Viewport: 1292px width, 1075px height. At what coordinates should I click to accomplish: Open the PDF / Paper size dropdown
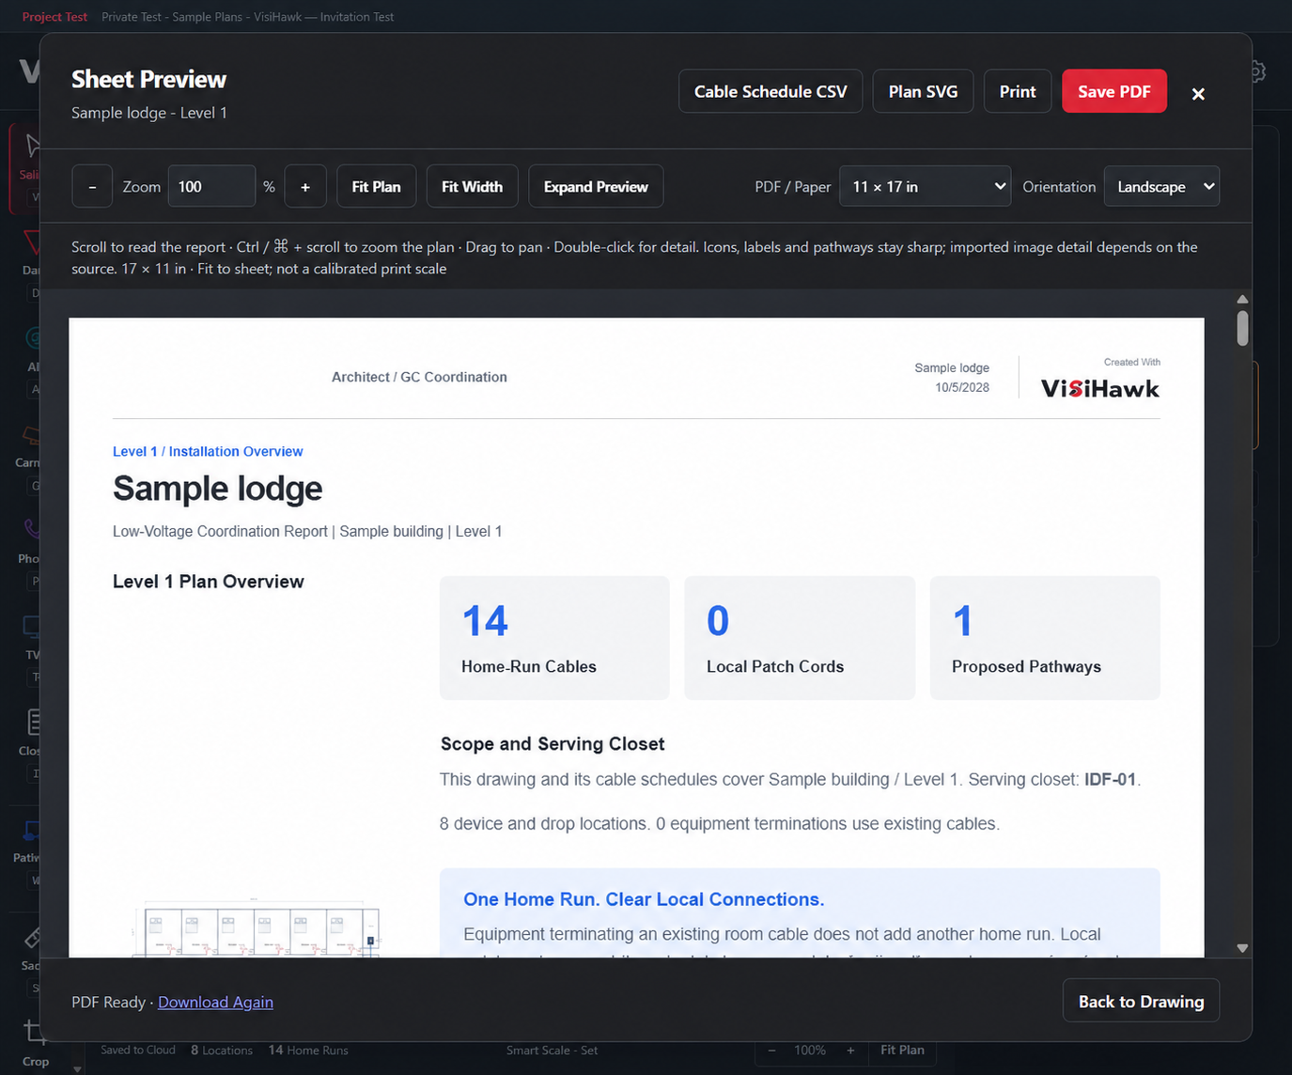point(926,186)
